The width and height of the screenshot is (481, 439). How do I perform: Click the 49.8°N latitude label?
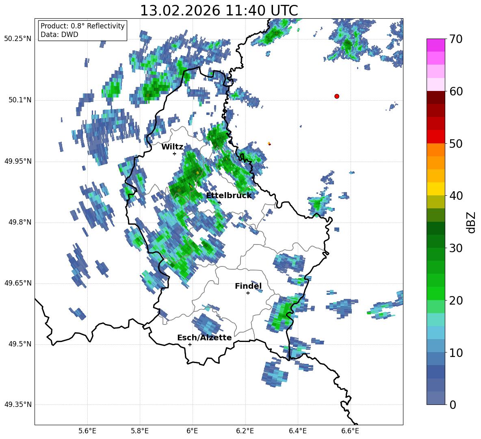click(20, 222)
